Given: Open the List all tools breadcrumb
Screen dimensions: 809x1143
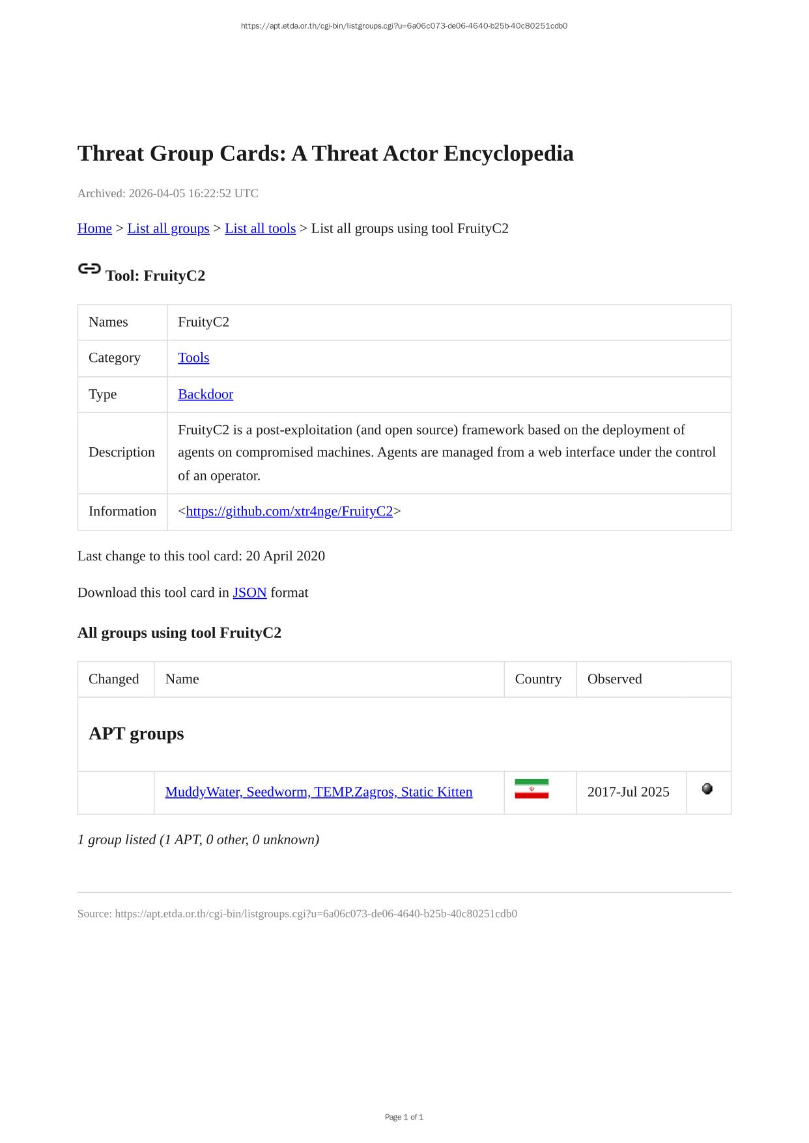Looking at the screenshot, I should [x=260, y=228].
